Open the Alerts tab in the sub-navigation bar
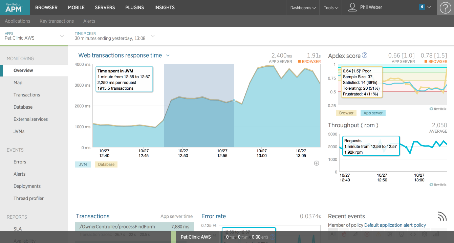This screenshot has width=454, height=243. pyautogui.click(x=89, y=21)
